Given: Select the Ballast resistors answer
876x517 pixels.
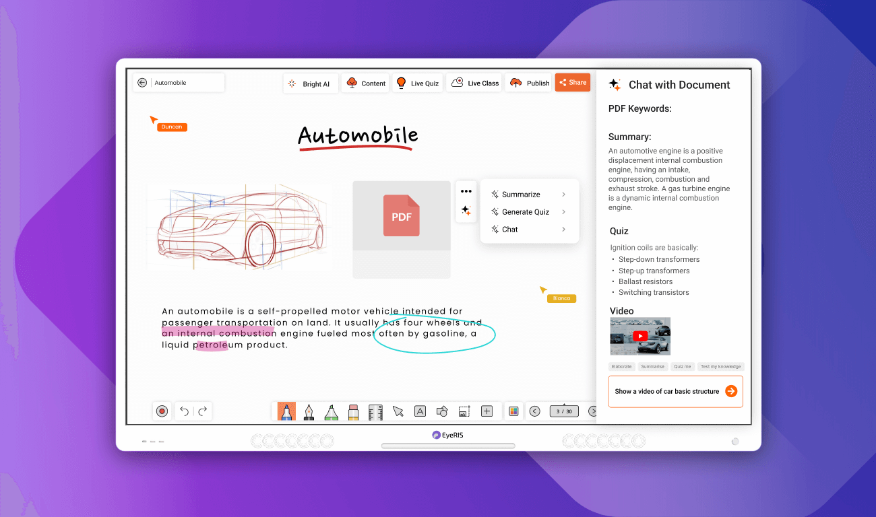Looking at the screenshot, I should pyautogui.click(x=646, y=281).
